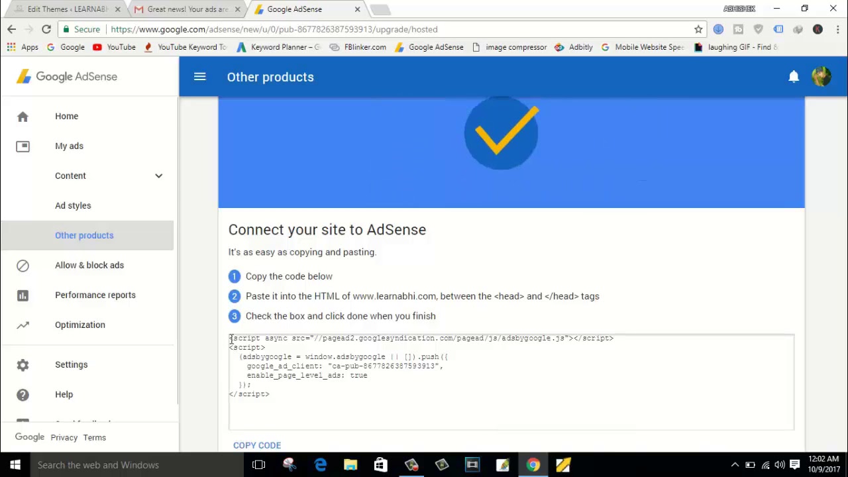Select Other products in the sidebar
This screenshot has height=477, width=848.
pos(84,236)
